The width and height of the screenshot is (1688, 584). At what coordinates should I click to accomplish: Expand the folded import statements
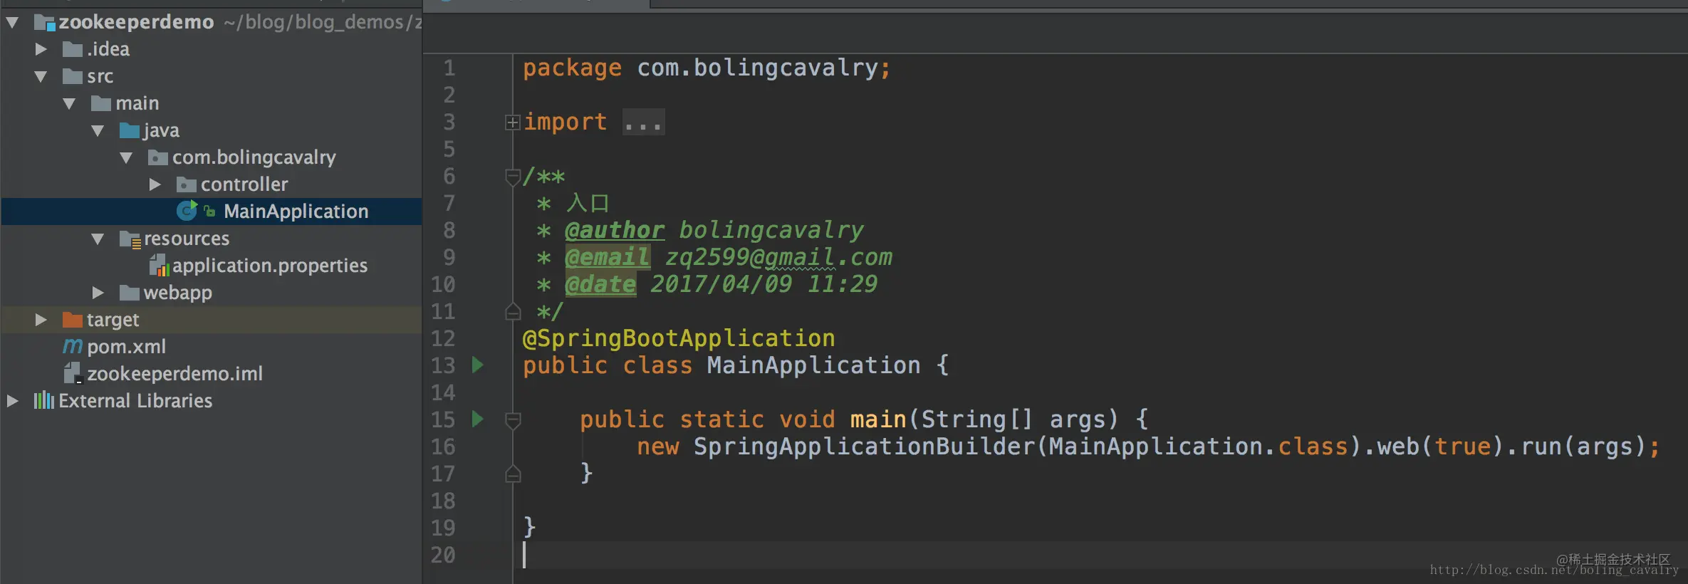tap(512, 122)
